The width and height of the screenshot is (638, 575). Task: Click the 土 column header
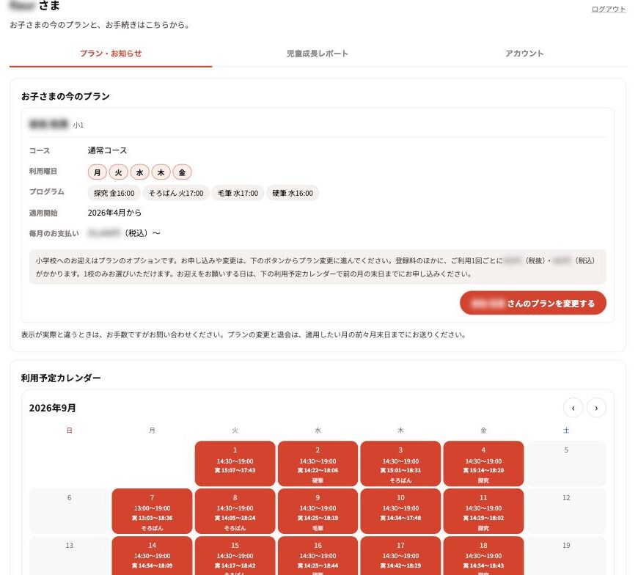pos(566,431)
